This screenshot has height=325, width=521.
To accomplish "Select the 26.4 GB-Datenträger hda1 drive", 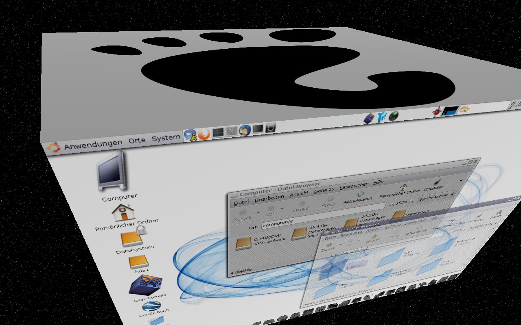I will (x=314, y=233).
